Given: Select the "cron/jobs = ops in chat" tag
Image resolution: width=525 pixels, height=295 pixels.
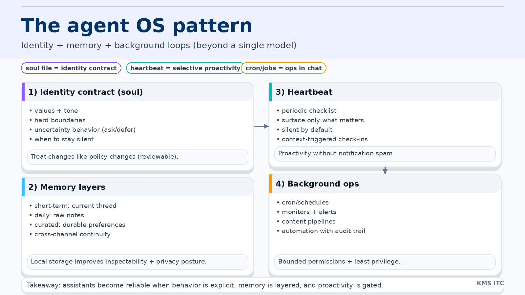Looking at the screenshot, I should 283,68.
